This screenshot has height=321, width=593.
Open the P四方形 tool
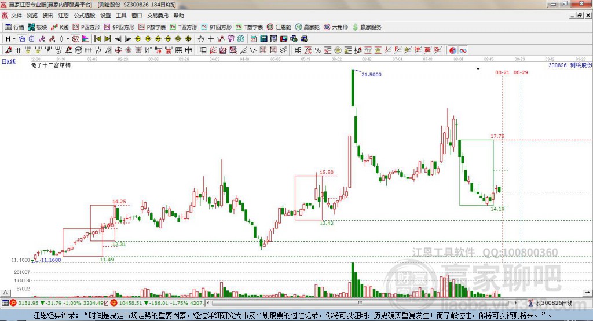click(86, 27)
